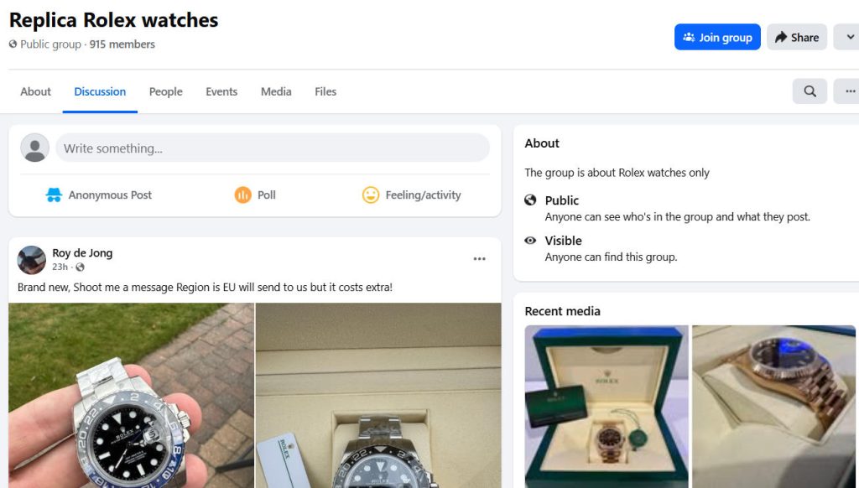Select the Media tab
The height and width of the screenshot is (488, 859).
pos(276,91)
